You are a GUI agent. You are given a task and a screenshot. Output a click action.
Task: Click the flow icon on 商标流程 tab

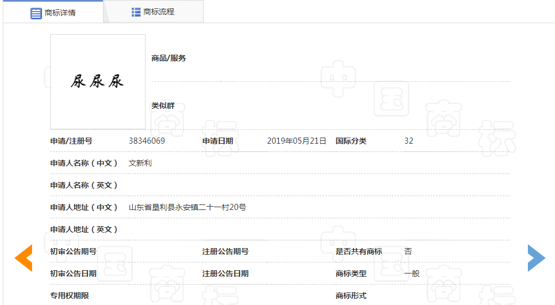coord(136,12)
